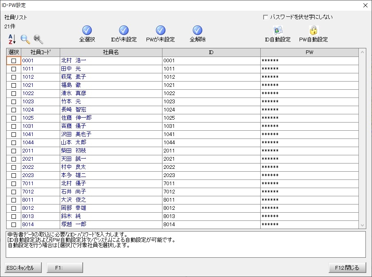This screenshot has width=372, height=277.
Task: Click PW field of 田中 光
Action: pos(309,69)
